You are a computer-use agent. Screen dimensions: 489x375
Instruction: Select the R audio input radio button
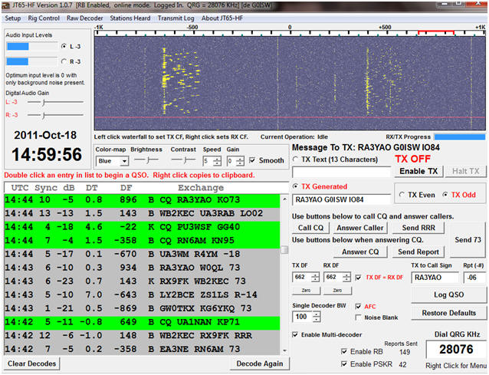[64, 61]
